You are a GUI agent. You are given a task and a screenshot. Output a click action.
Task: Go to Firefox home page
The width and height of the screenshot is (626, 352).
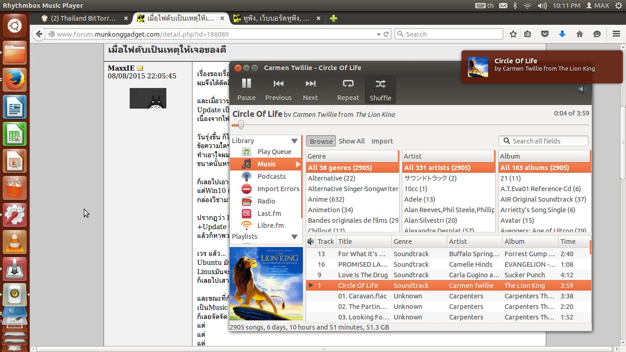point(580,34)
